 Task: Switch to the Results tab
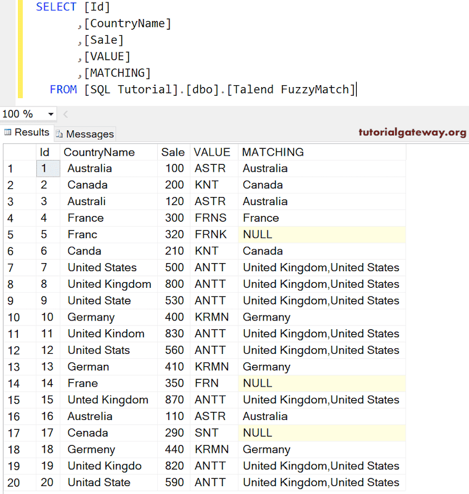[x=27, y=132]
